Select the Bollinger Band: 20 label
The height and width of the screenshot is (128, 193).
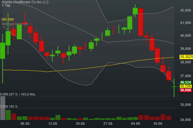15,24
